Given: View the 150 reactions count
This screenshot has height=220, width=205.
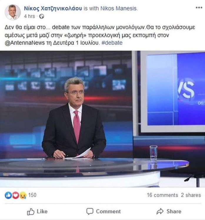Looking at the screenshot, I should coord(32,195).
